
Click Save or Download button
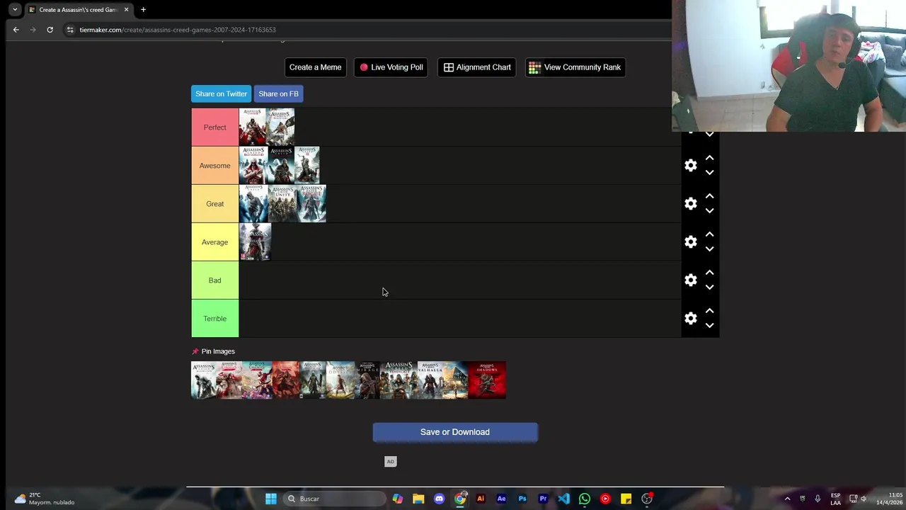[455, 432]
